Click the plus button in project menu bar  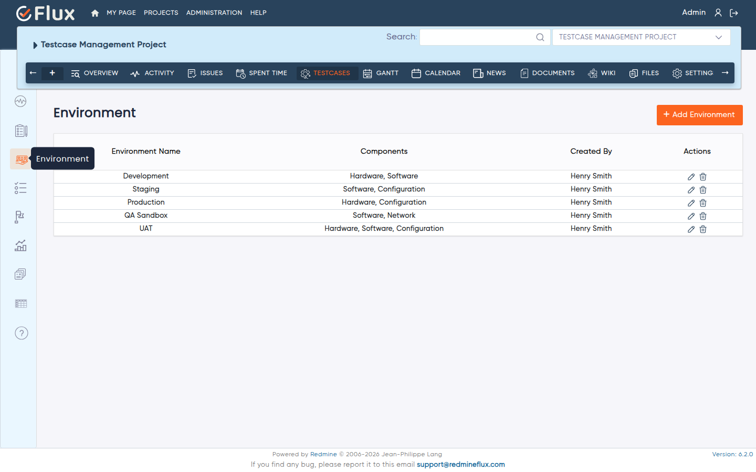52,73
